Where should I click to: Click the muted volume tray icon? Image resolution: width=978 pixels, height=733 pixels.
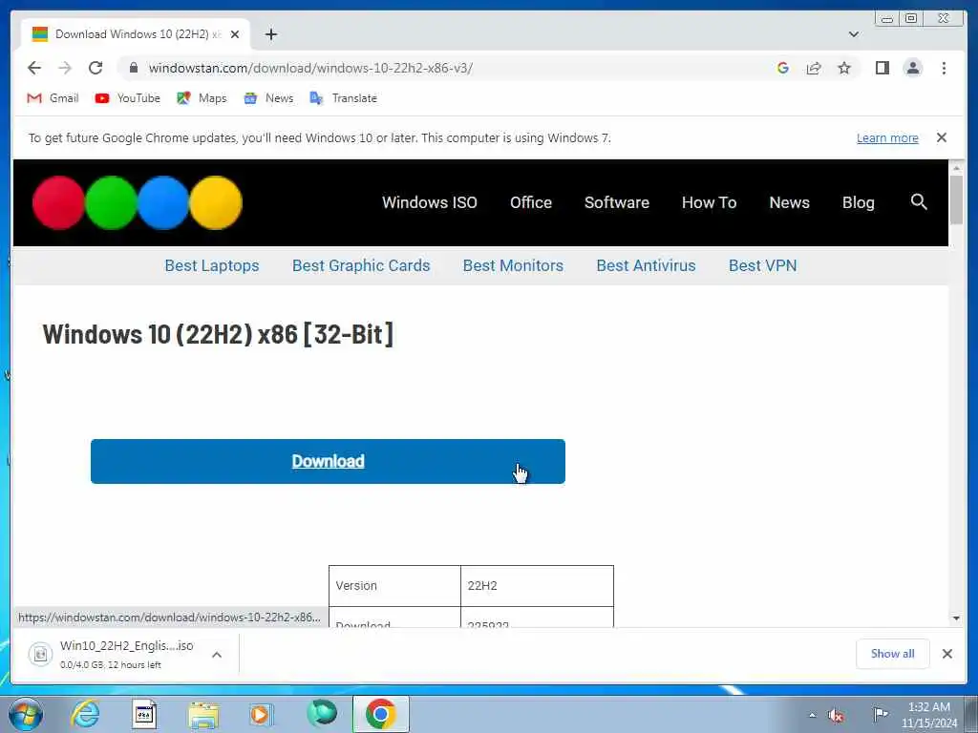(836, 716)
